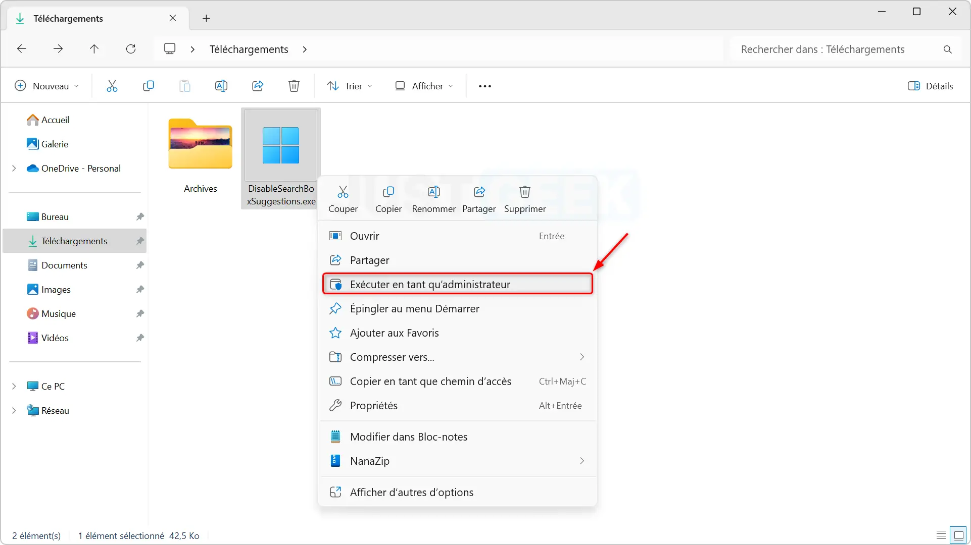Close the Téléchargements tab
The image size is (971, 545).
[173, 18]
